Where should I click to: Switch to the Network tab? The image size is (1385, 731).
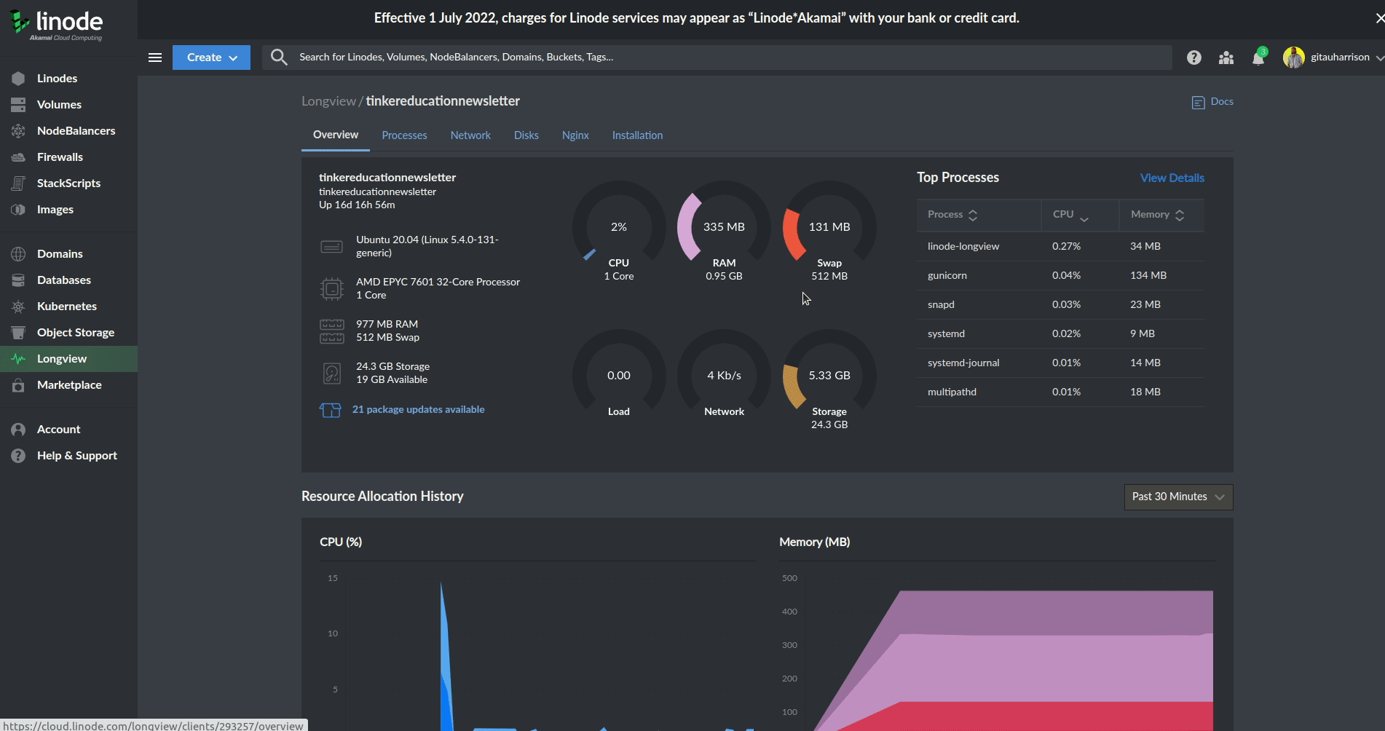tap(470, 135)
